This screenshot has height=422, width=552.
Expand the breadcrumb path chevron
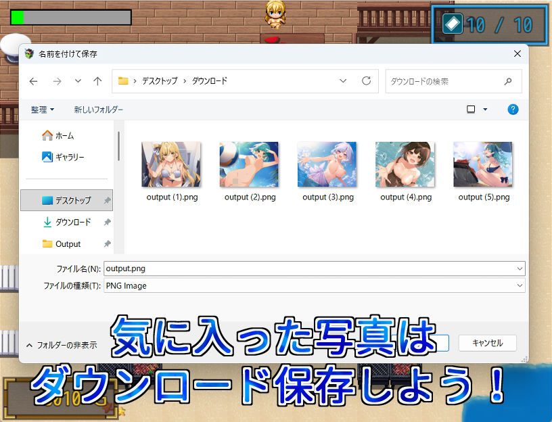pos(343,80)
